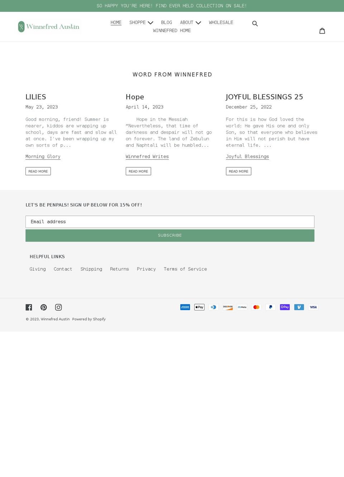Click the penpals 15% off heading

tap(84, 205)
